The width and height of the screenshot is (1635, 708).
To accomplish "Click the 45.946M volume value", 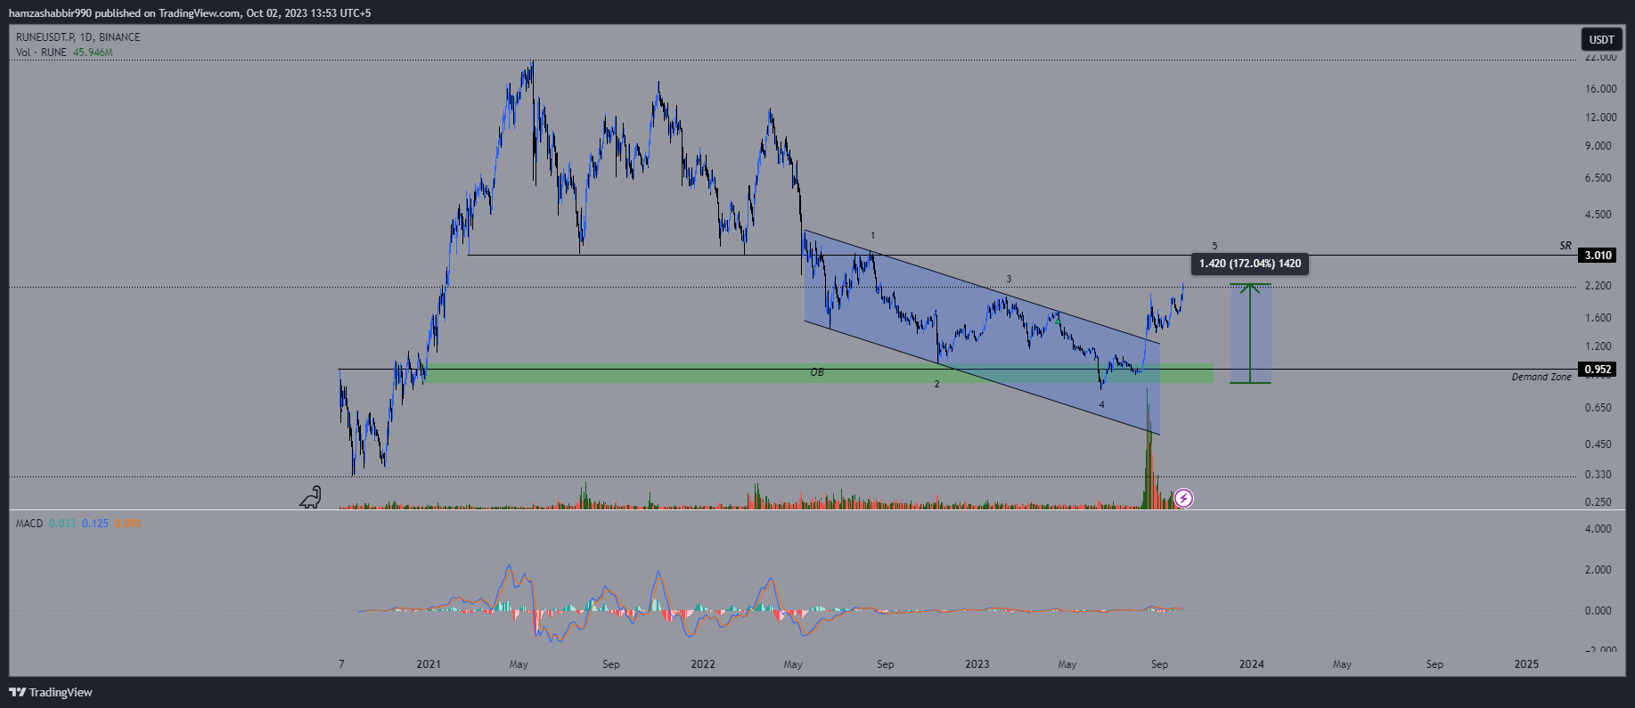I will coord(93,53).
